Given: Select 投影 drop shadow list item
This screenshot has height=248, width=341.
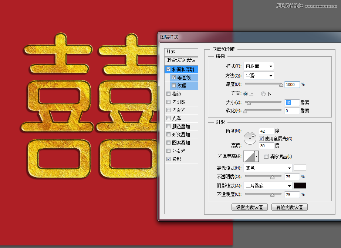Looking at the screenshot, I should pyautogui.click(x=181, y=159).
